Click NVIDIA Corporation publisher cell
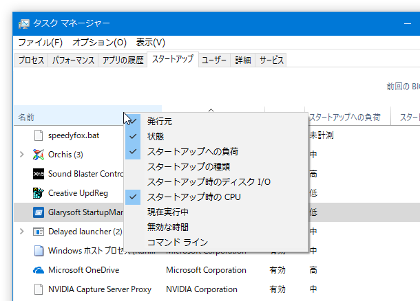 [202, 289]
